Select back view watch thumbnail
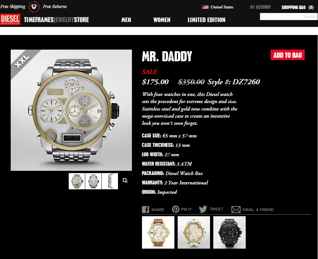Screen dimensions: 318x259 [x=93, y=181]
